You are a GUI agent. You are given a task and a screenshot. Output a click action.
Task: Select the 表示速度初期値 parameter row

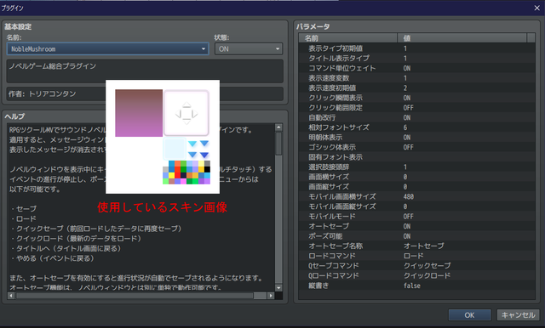[x=416, y=88]
